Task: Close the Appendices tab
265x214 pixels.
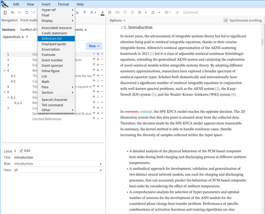Action: pos(23,37)
